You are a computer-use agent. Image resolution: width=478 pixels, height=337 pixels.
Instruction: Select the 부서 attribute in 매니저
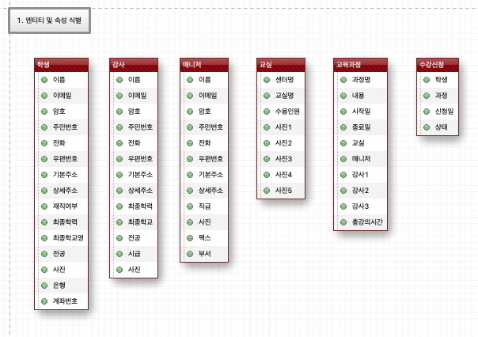tap(204, 254)
